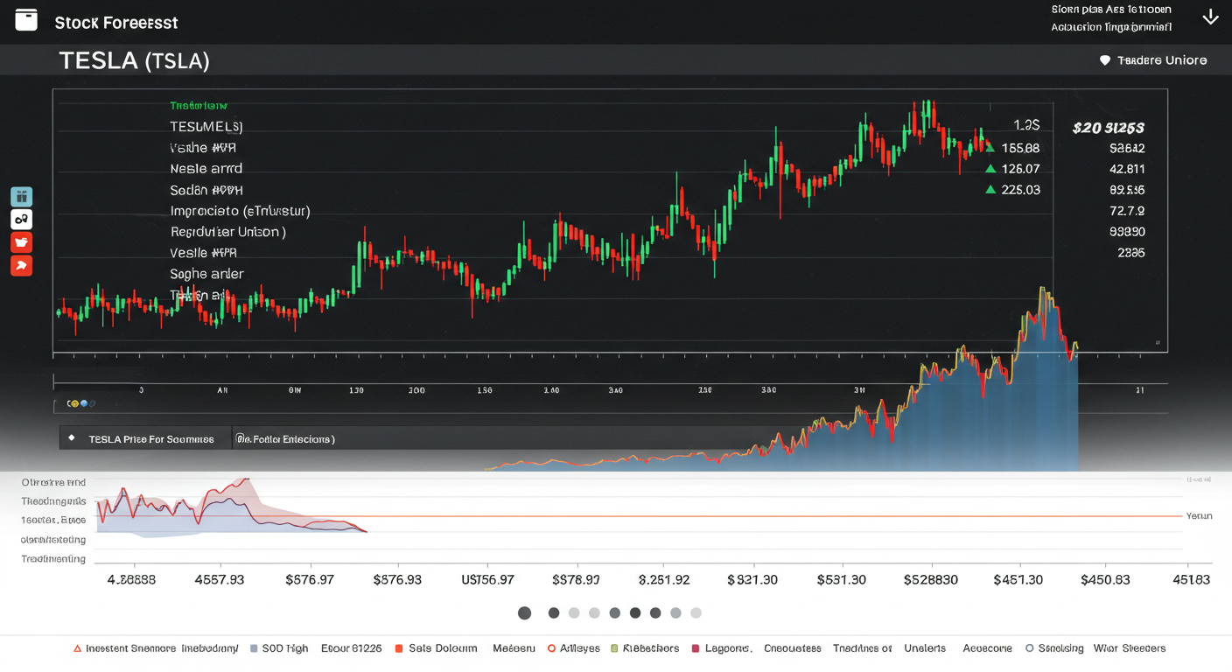
Task: Click the open gray circle legend marker for Stsolsing
Action: tap(1030, 648)
